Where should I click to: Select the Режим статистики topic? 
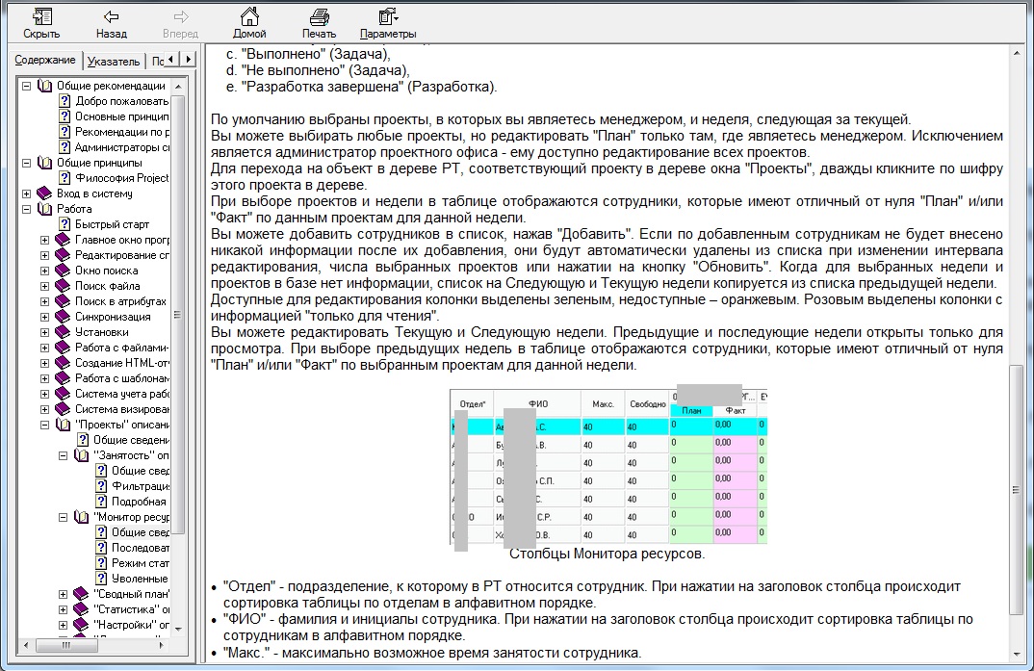(141, 563)
